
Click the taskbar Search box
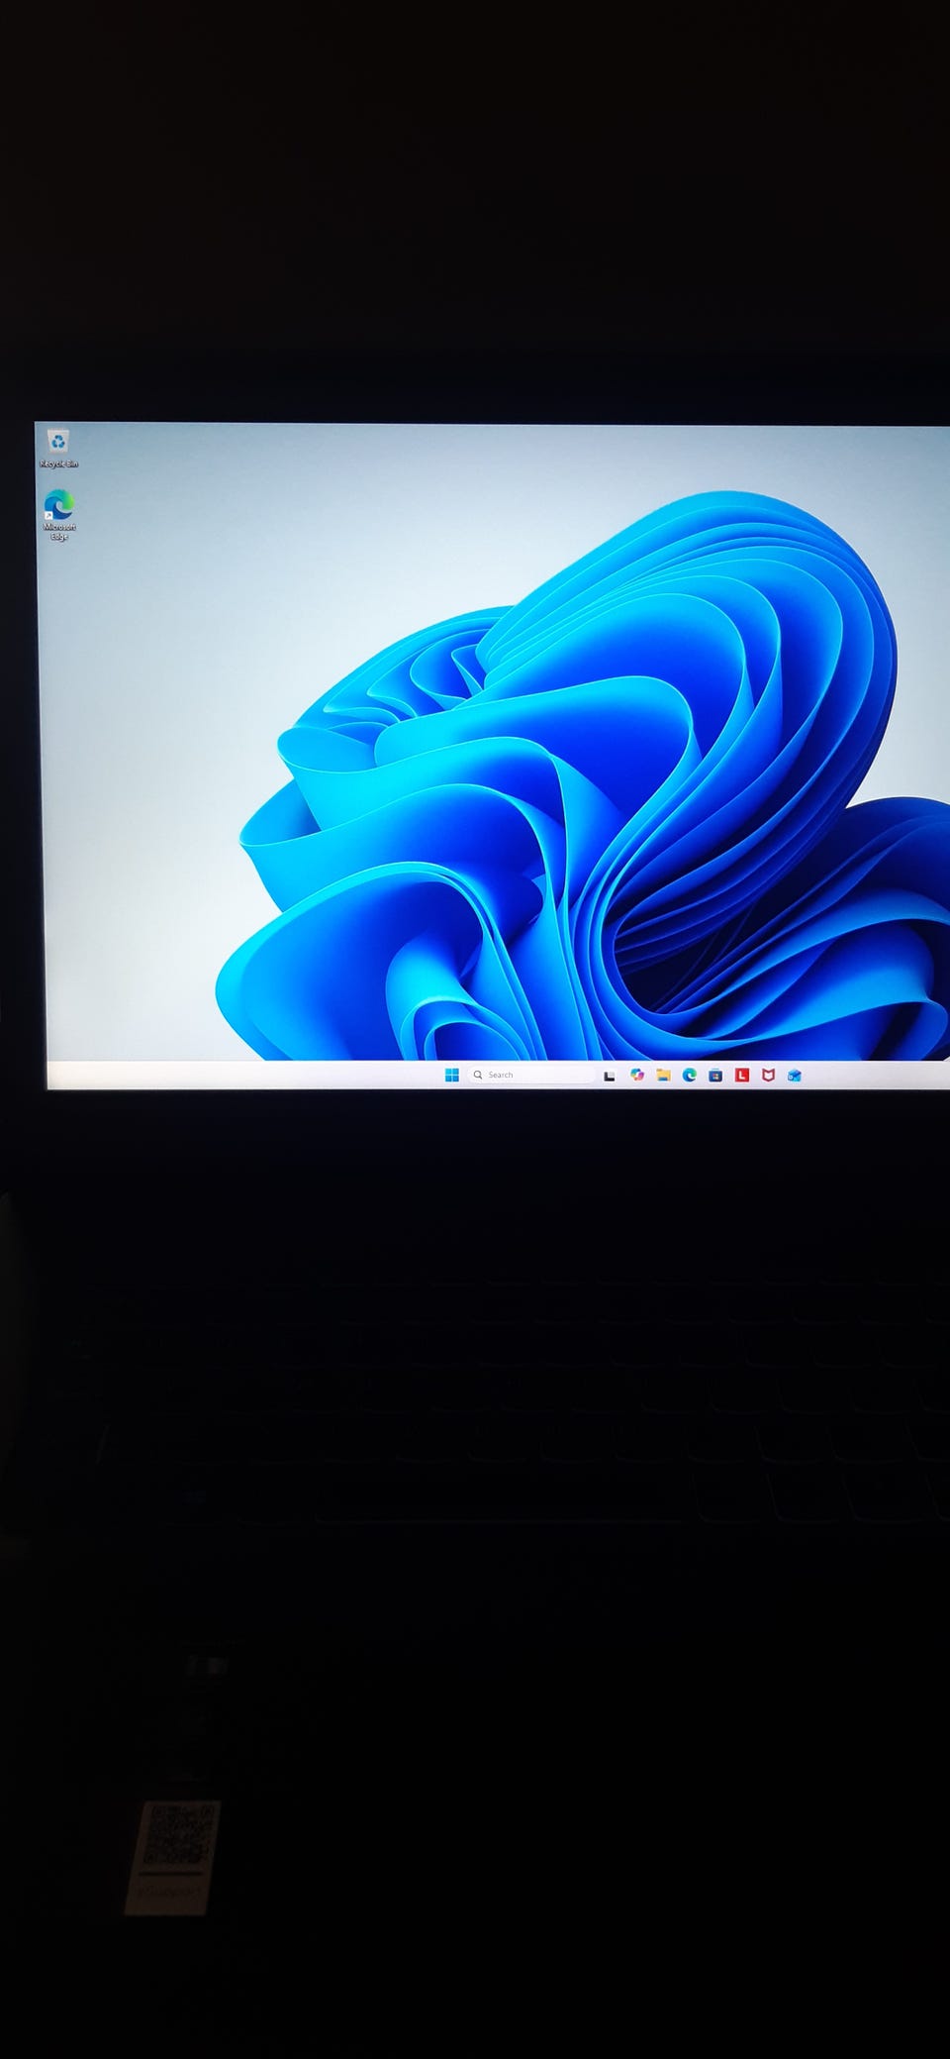(529, 1075)
